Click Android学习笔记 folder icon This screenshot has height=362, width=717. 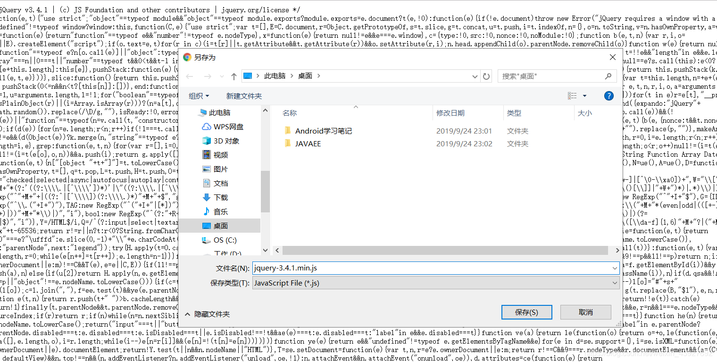288,130
